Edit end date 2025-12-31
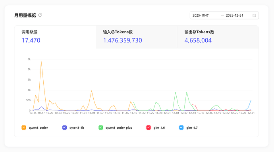274x152 pixels. click(x=234, y=15)
